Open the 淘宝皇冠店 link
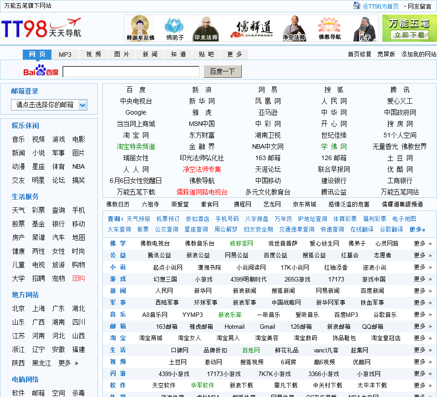This screenshot has height=397, width=437. (386, 338)
